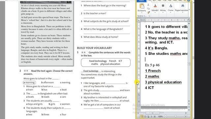
Task: Click option 'c evening' in the worksheet
Action: tap(65, 82)
